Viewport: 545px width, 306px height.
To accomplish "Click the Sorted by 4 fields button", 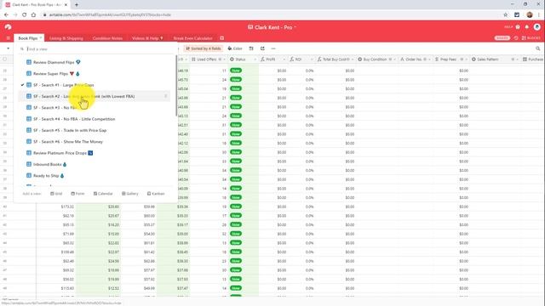I will coord(204,48).
